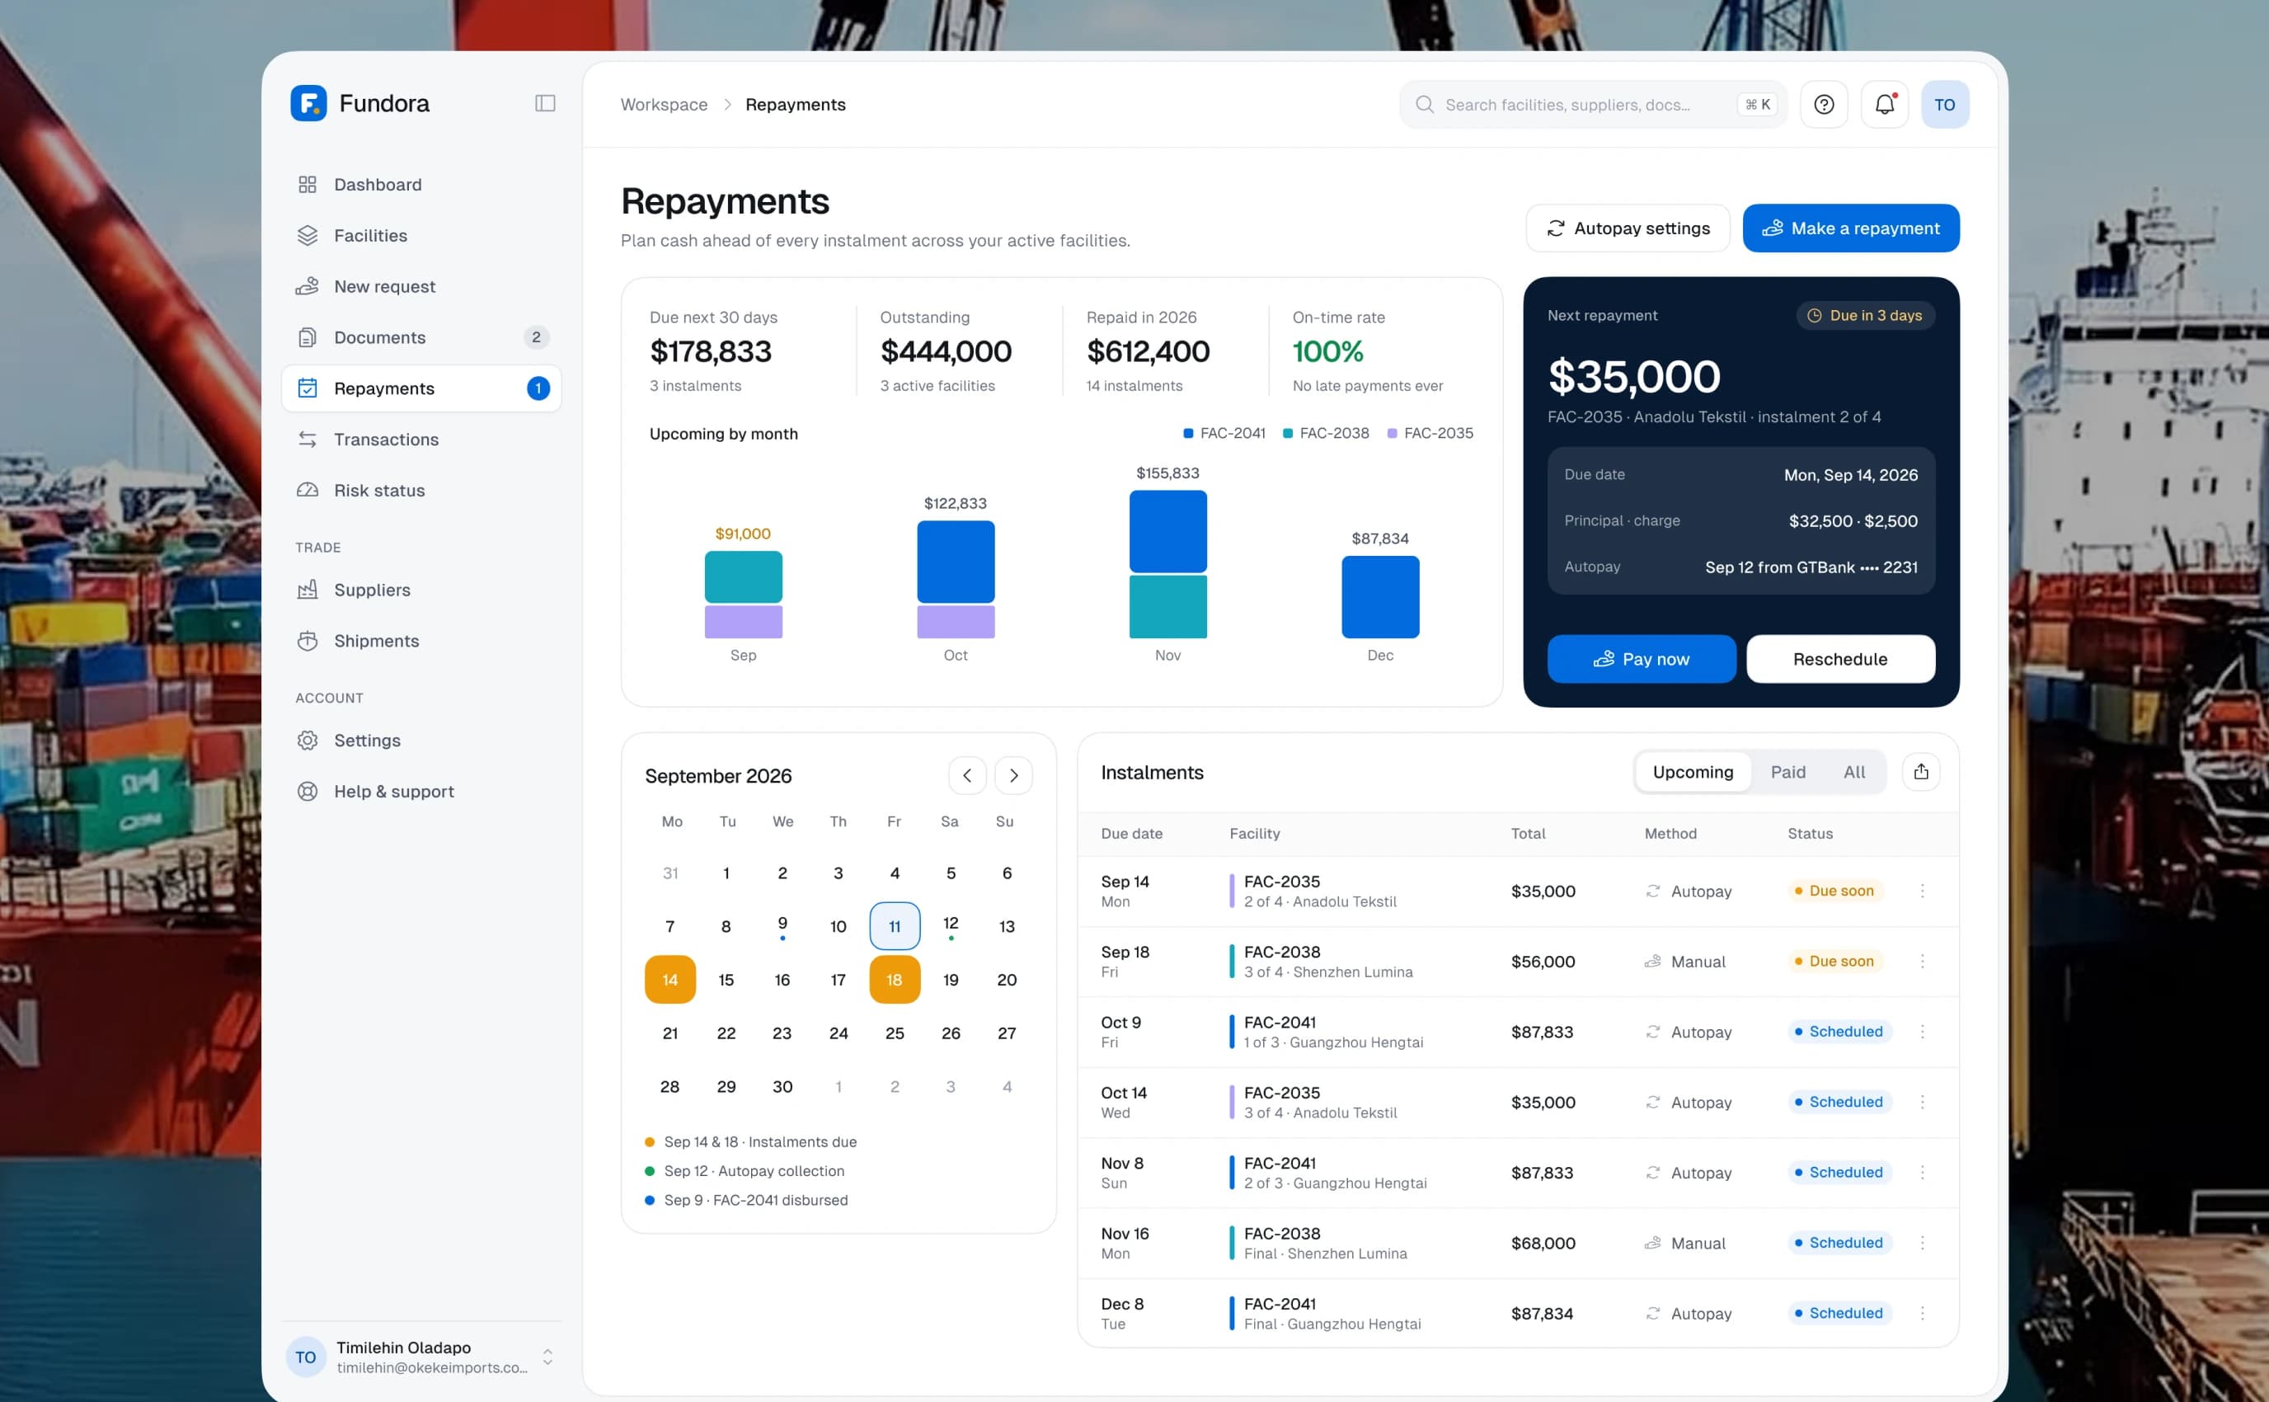Click the Settings gear icon
Image resolution: width=2269 pixels, height=1402 pixels.
click(308, 741)
